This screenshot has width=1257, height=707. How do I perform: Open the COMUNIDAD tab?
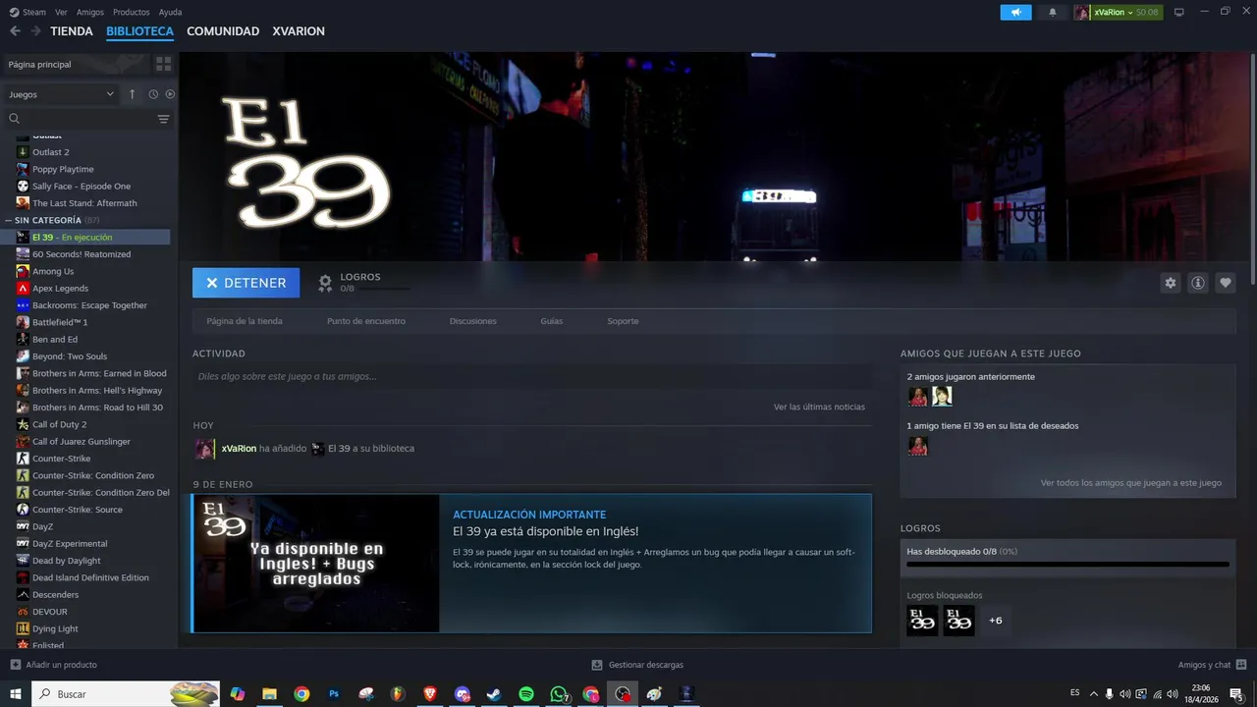pyautogui.click(x=223, y=31)
